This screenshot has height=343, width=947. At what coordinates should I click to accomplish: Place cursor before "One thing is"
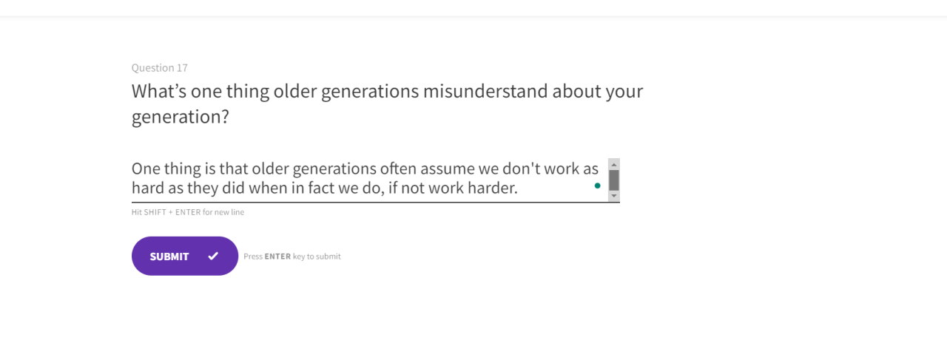132,169
